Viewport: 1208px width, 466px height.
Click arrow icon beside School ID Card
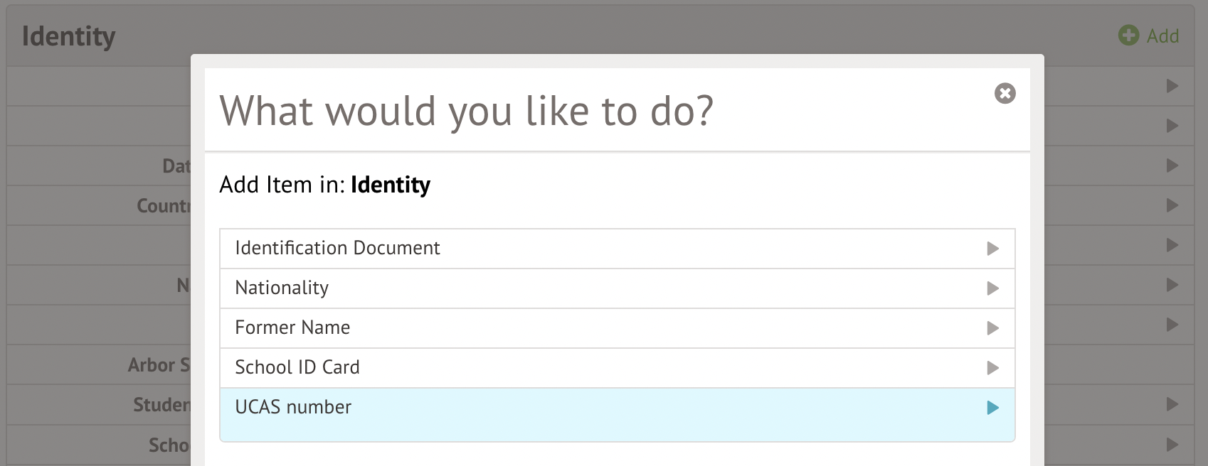point(993,368)
